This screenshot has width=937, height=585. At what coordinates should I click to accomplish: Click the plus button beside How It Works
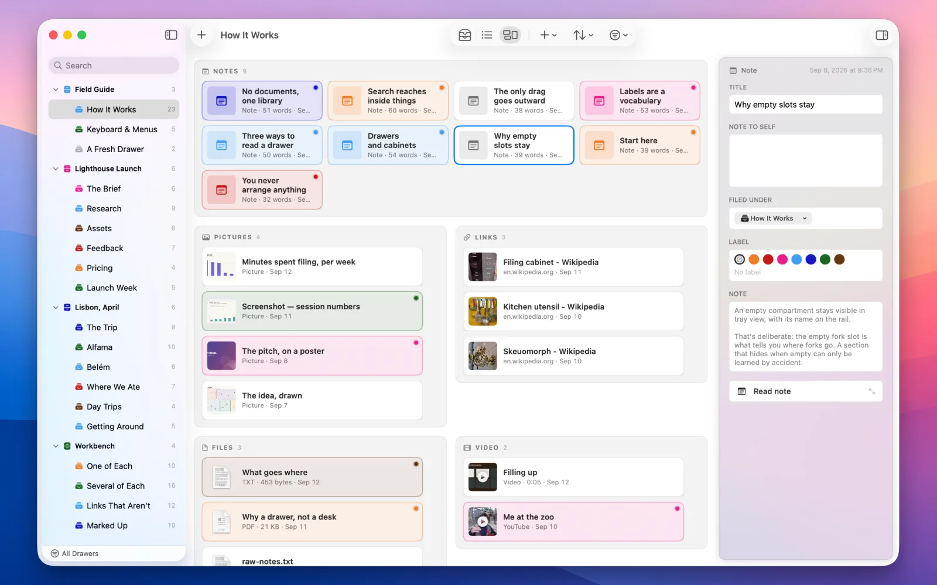point(201,35)
